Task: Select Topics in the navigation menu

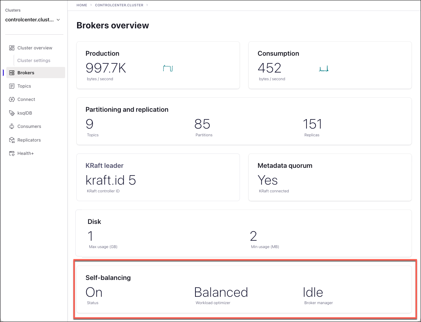Action: coord(24,86)
